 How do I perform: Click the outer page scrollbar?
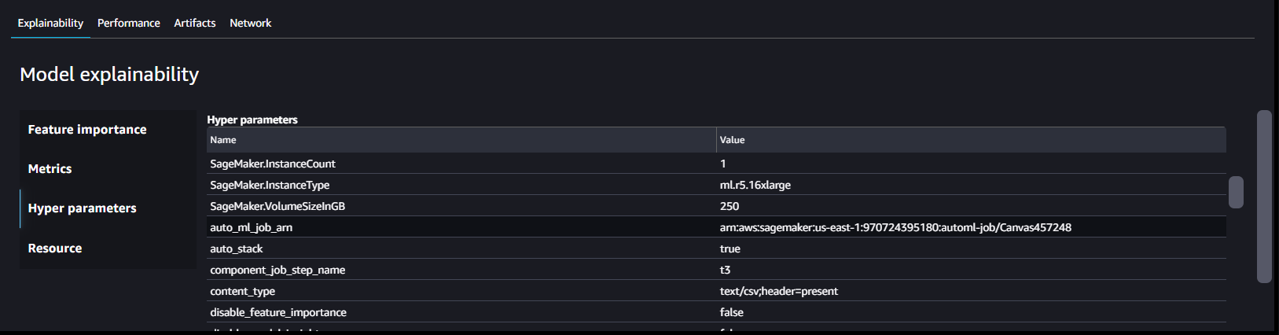(x=1264, y=197)
